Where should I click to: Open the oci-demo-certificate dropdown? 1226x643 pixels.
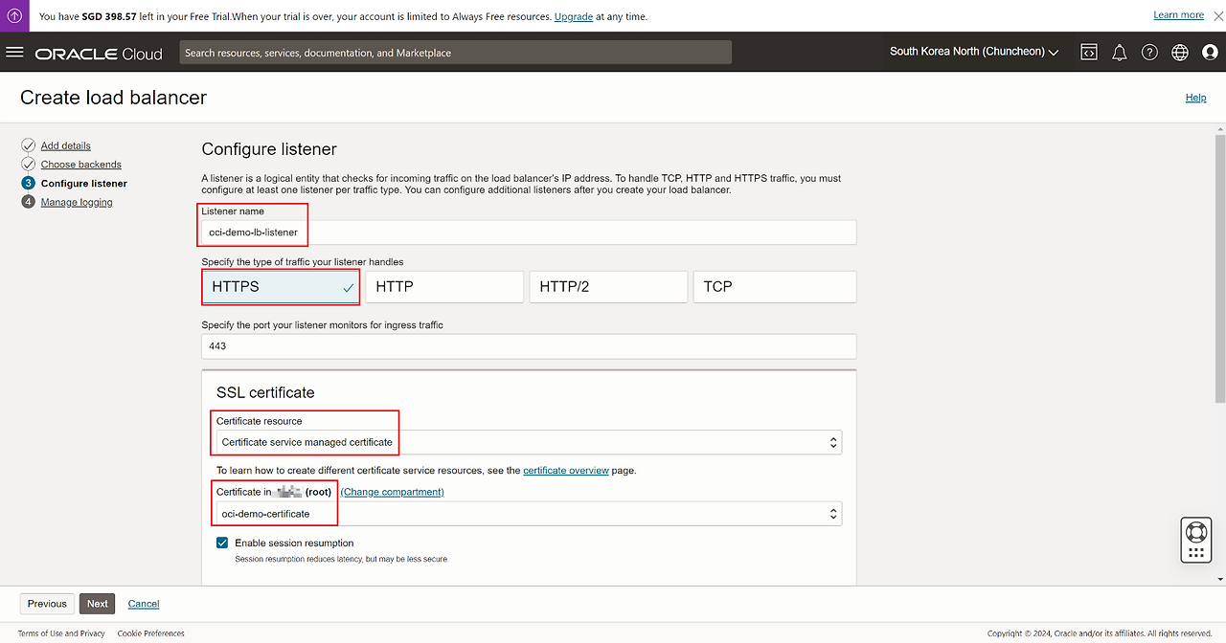pyautogui.click(x=529, y=514)
